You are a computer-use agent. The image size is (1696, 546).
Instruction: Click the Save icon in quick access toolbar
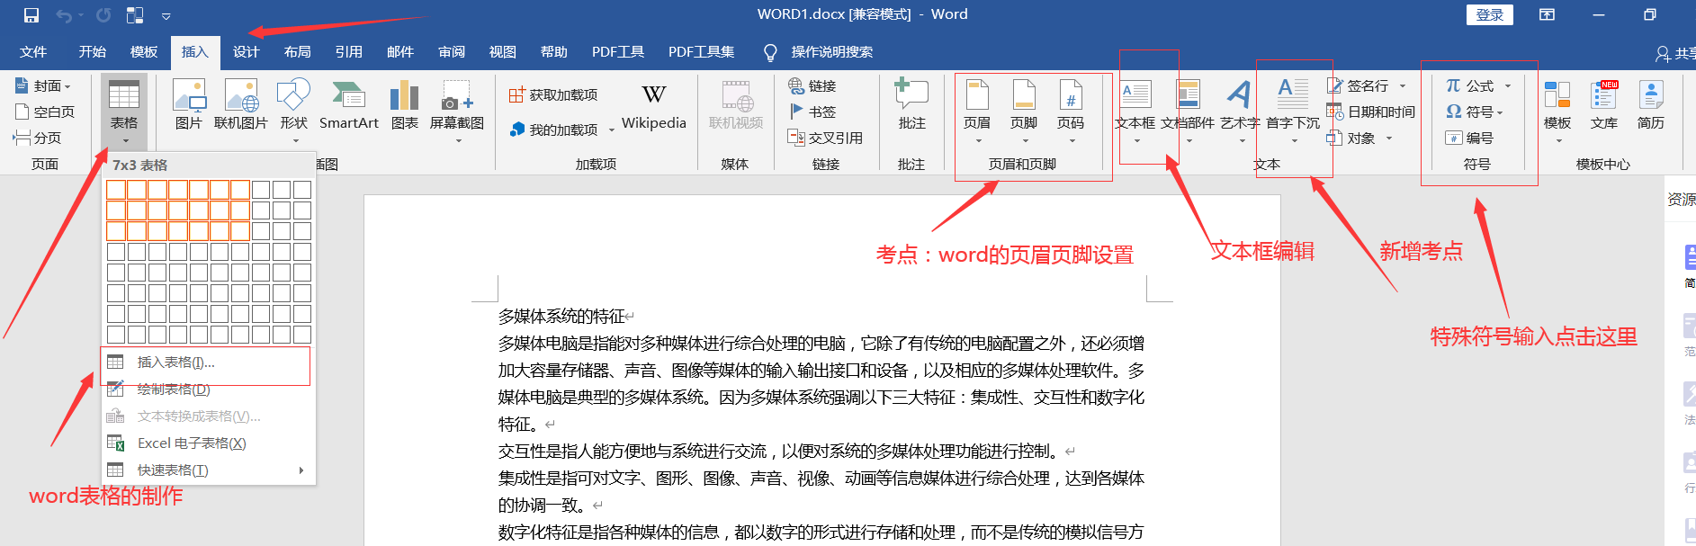click(31, 15)
